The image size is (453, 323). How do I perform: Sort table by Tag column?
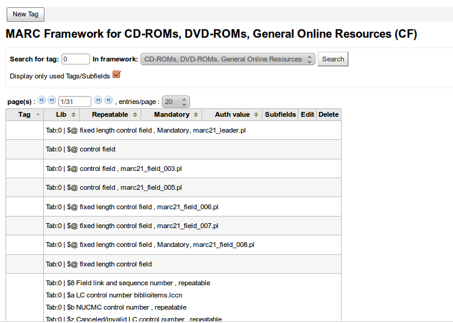click(x=24, y=114)
